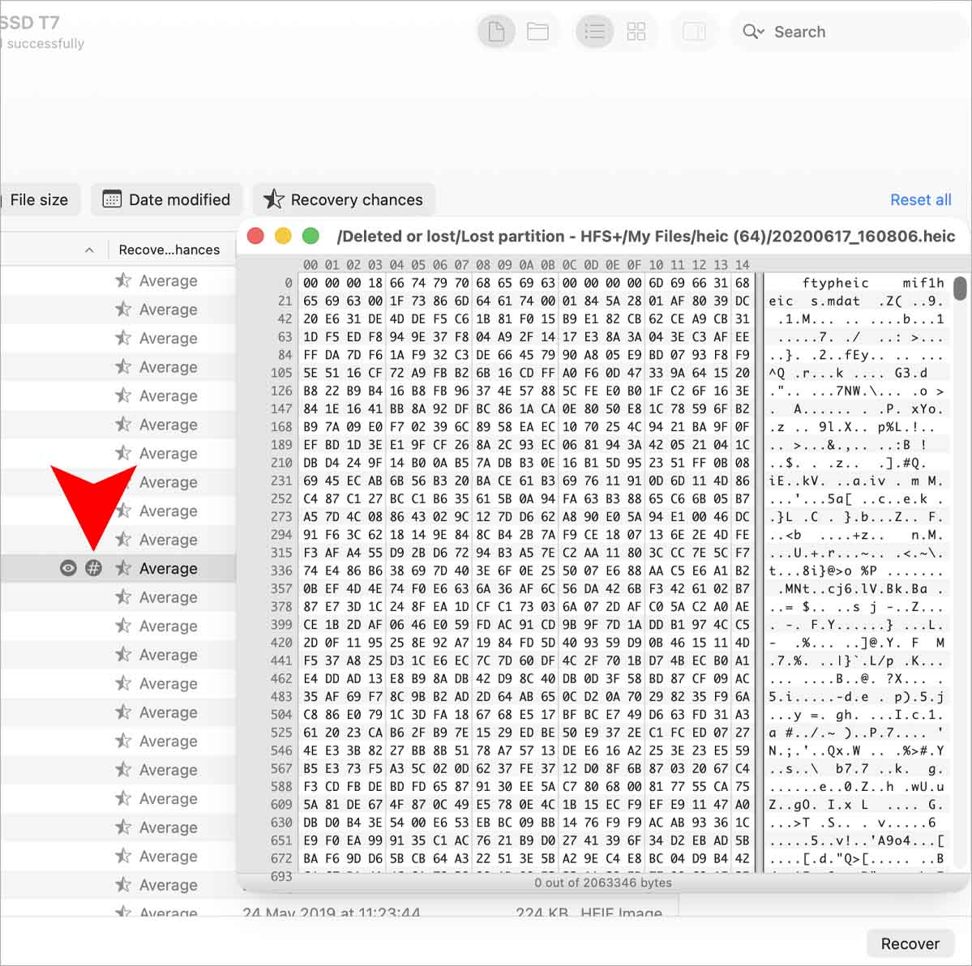Toggle the star rating on the highlighted row
This screenshot has width=972, height=966.
click(122, 567)
